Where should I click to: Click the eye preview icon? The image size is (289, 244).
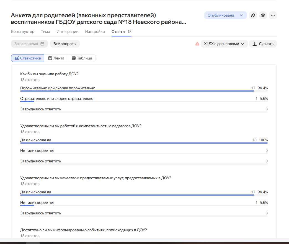(263, 15)
